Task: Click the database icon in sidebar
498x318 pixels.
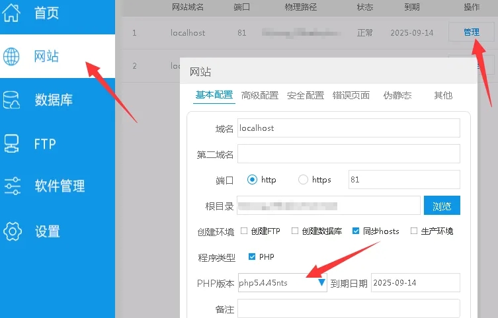Action: click(12, 100)
